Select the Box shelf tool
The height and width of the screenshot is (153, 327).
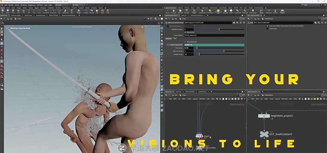coord(3,11)
